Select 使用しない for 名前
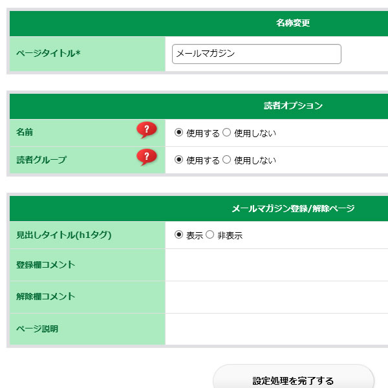Image resolution: width=388 pixels, height=388 pixels. coord(226,133)
